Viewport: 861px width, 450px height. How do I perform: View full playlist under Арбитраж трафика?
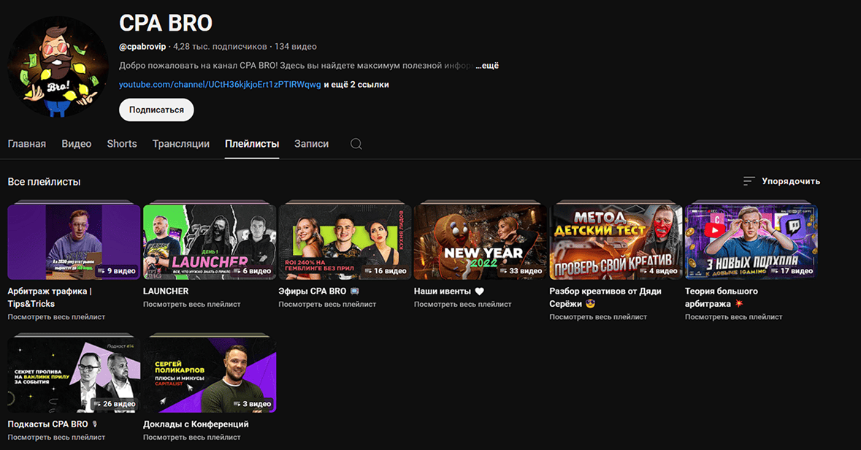click(x=56, y=317)
